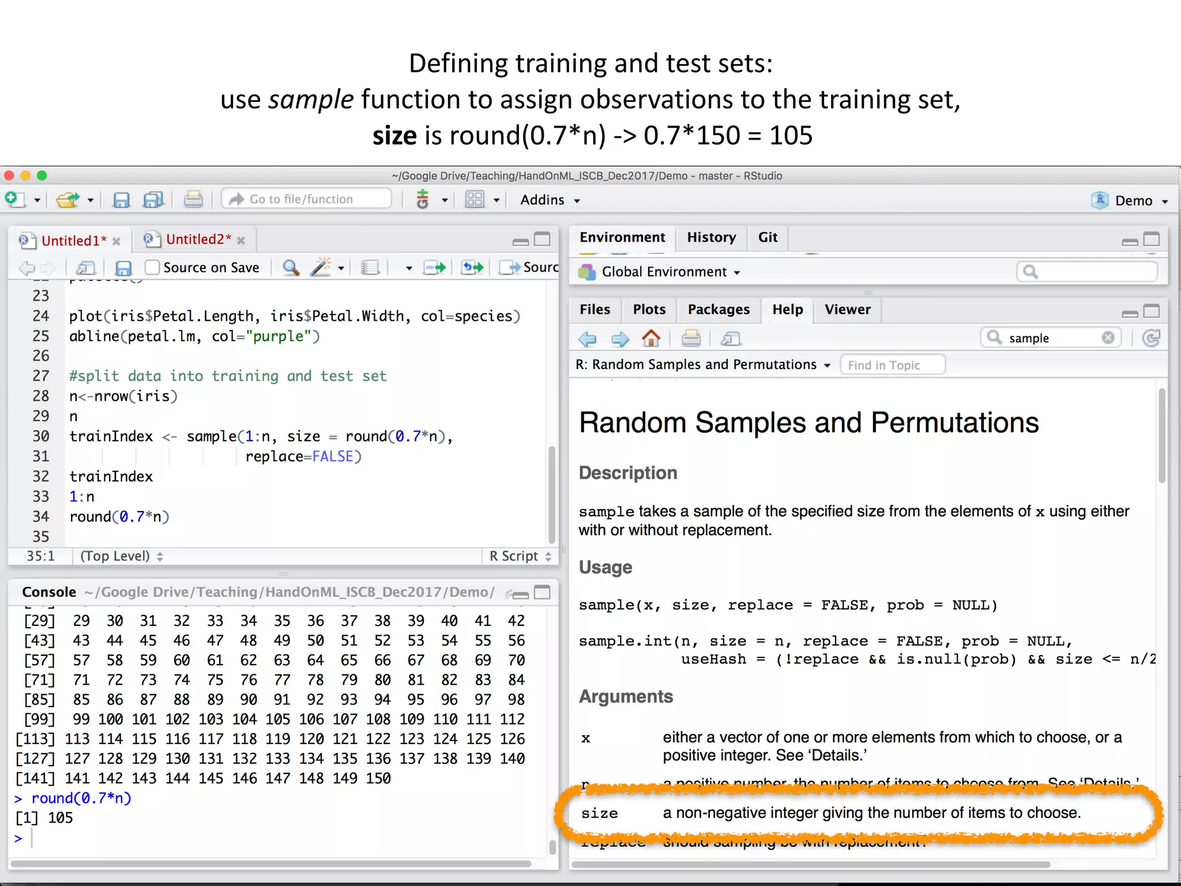Save current document using main toolbar floppy icon
Screen dimensions: 1181x886
121,200
